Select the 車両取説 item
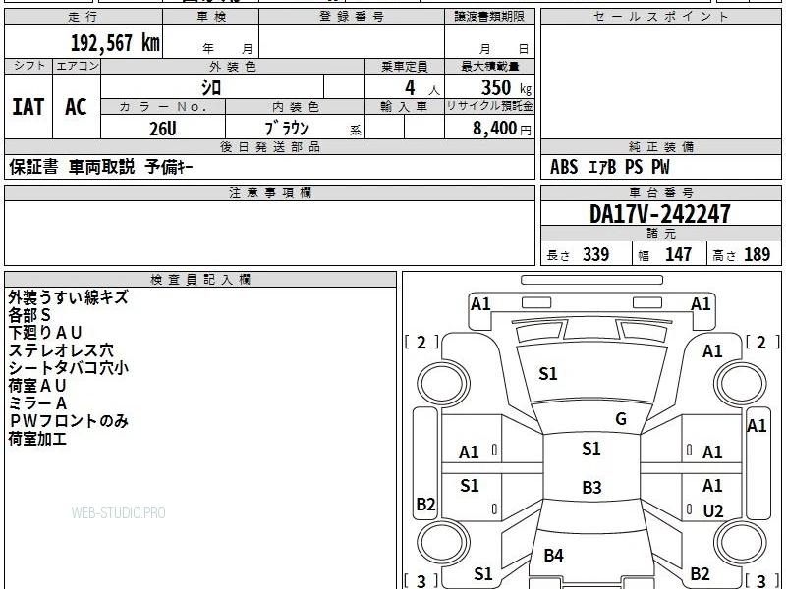786x589 pixels. click(x=102, y=167)
